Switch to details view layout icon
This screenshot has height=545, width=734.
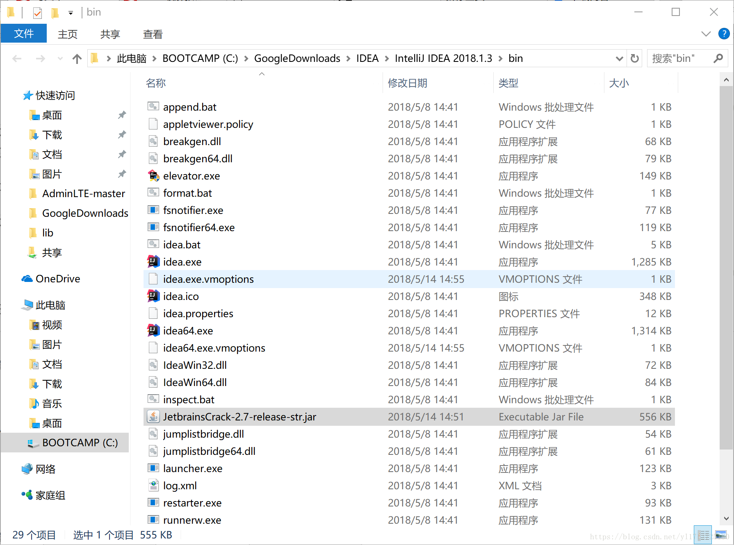tap(704, 535)
